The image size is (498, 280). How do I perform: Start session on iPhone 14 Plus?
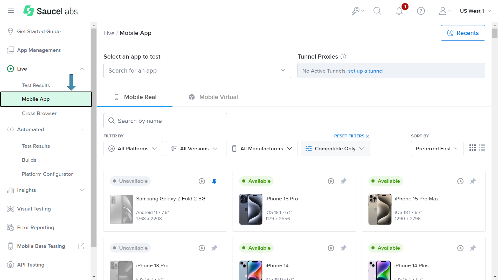tap(460, 248)
